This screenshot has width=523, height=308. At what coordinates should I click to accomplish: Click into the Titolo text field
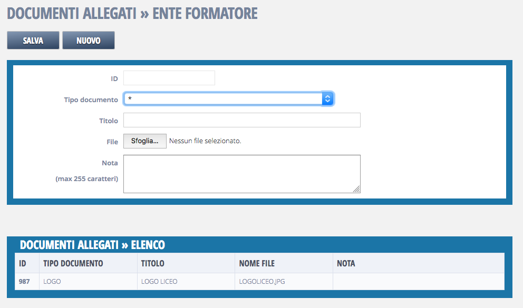241,120
